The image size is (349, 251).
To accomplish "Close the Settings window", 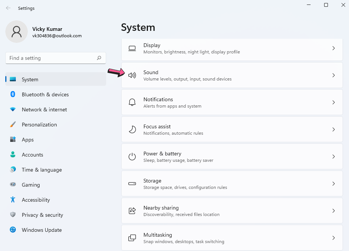I will coord(343,5).
